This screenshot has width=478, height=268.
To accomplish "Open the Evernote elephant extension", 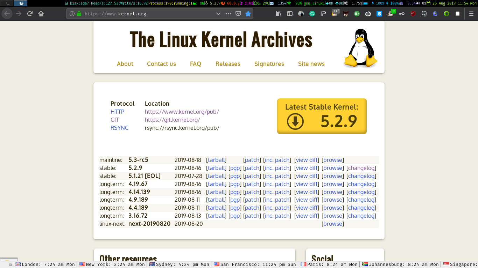I will [424, 14].
